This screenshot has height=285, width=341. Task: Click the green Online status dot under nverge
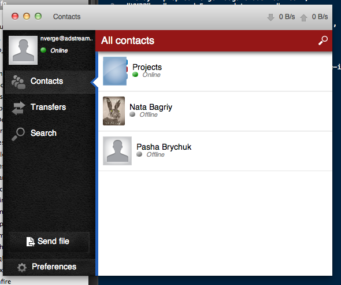pos(43,50)
